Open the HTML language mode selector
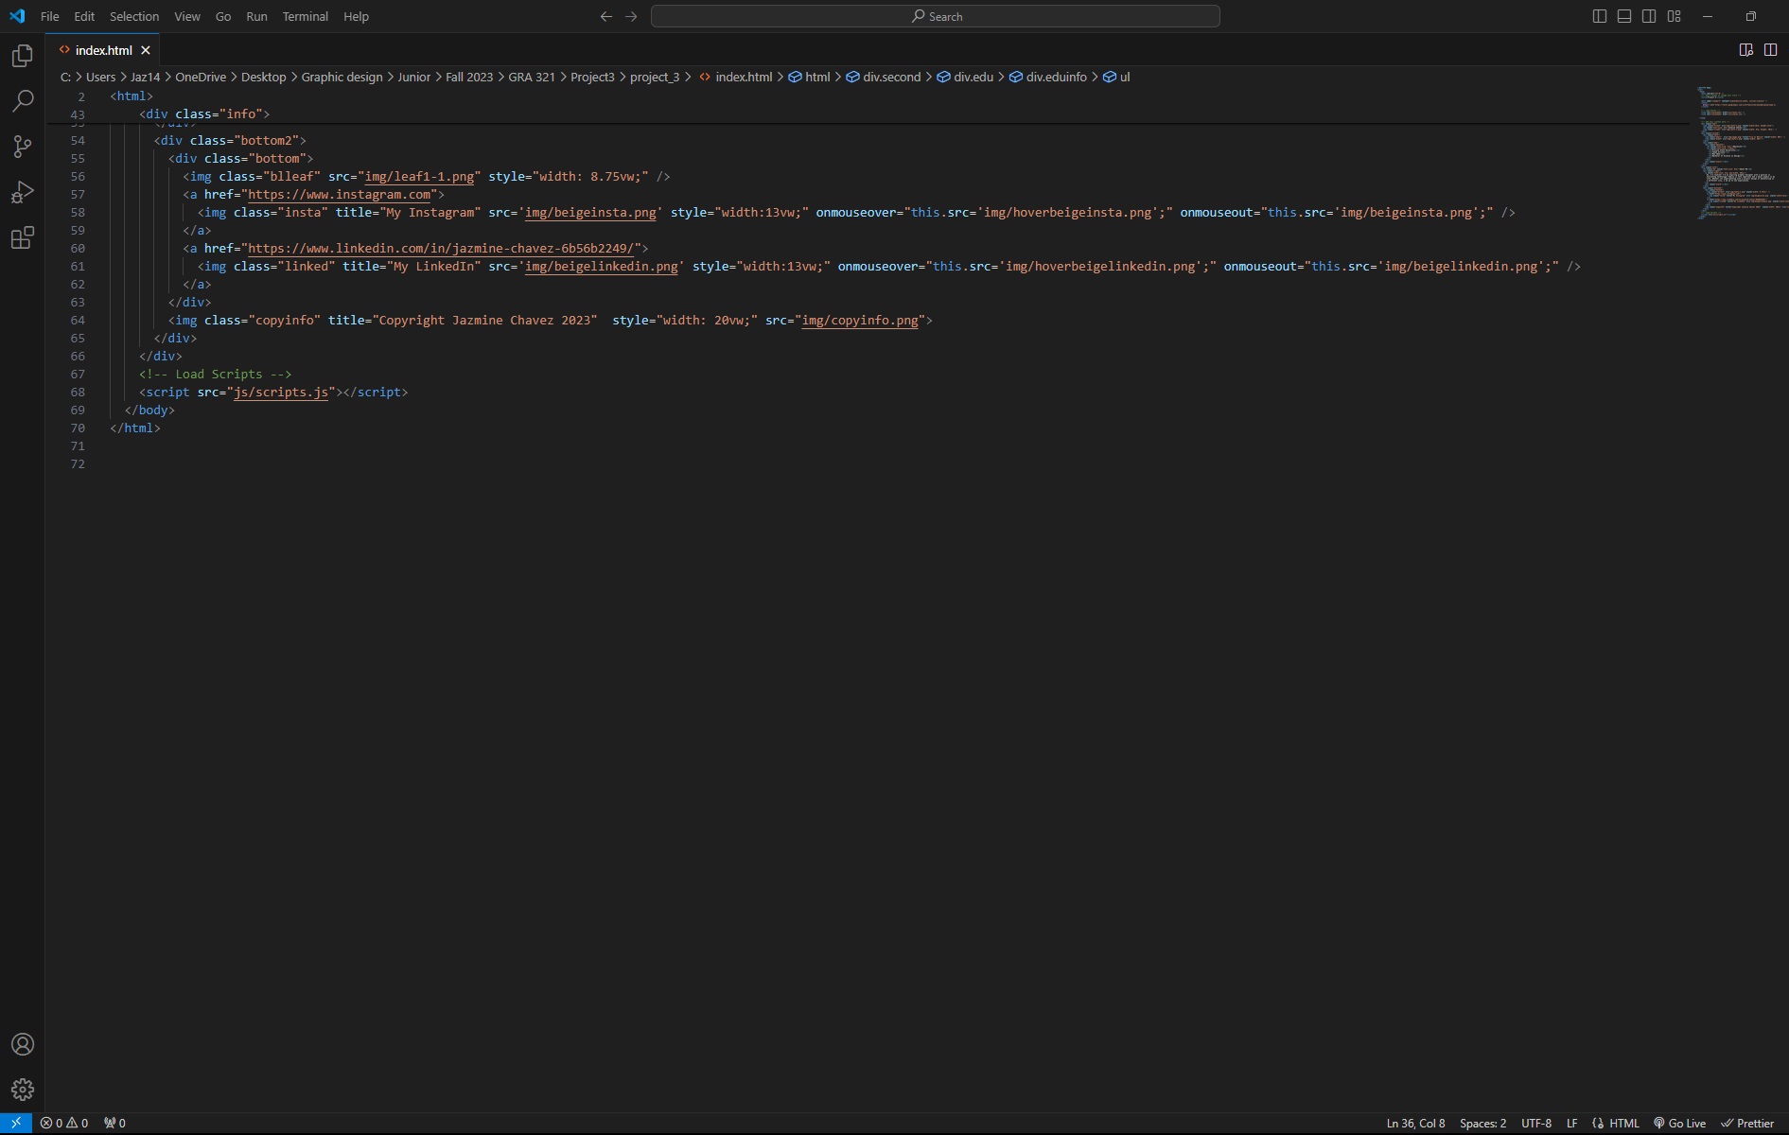 click(x=1623, y=1124)
